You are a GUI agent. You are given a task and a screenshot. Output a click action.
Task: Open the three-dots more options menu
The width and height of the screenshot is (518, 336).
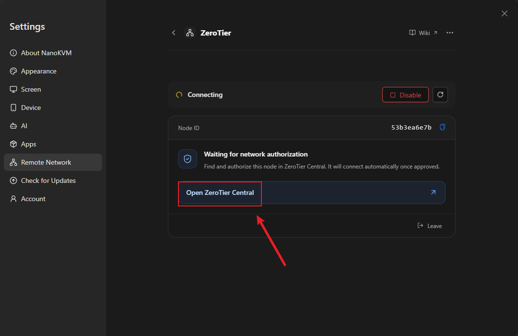pyautogui.click(x=449, y=33)
